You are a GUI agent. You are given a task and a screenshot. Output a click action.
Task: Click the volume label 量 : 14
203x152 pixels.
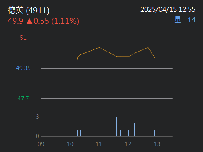pos(185,20)
